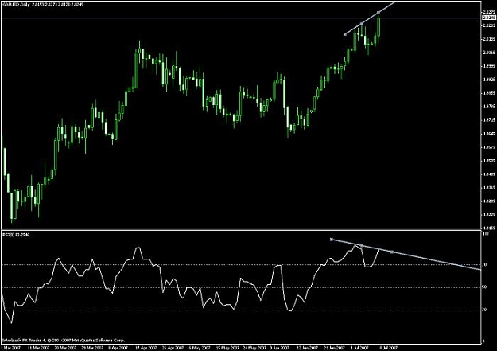Click the 1 Mar 2007 date label
The image size is (497, 351).
[11, 348]
